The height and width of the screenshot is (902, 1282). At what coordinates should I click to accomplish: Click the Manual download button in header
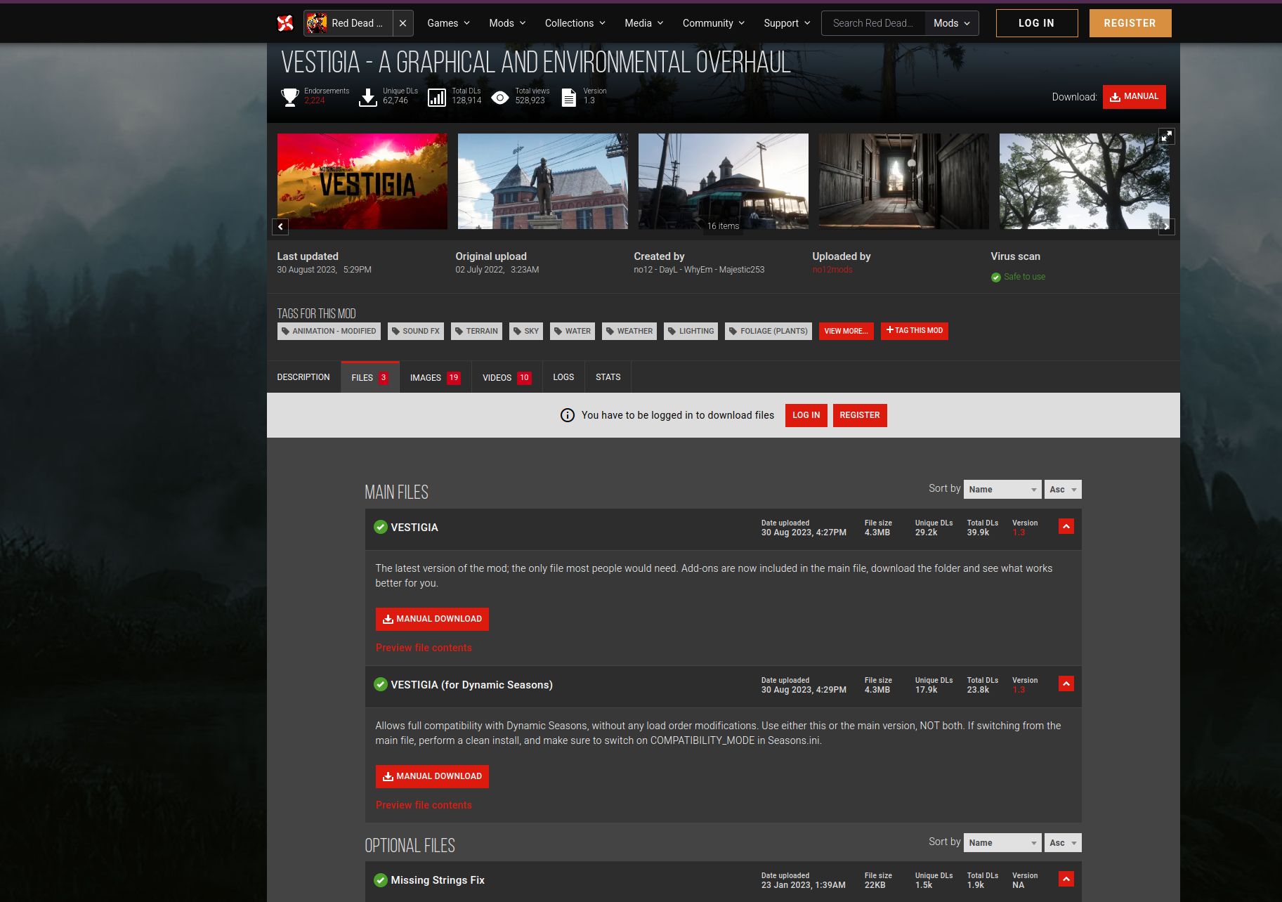(1134, 97)
